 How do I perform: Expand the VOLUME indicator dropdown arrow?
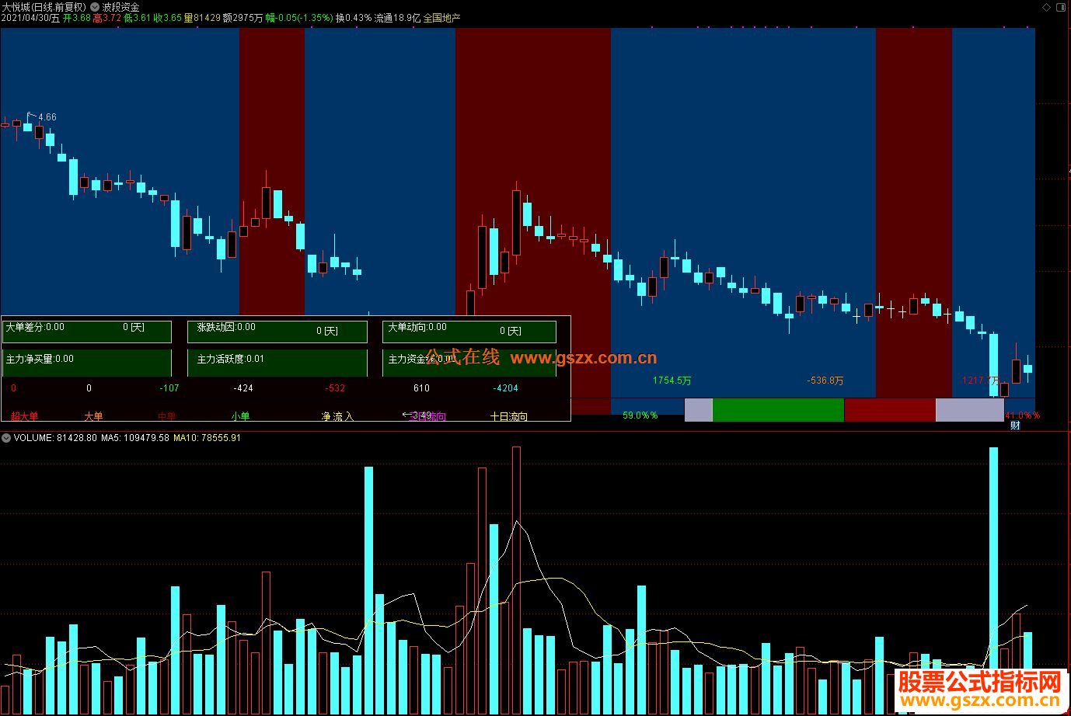coord(6,438)
